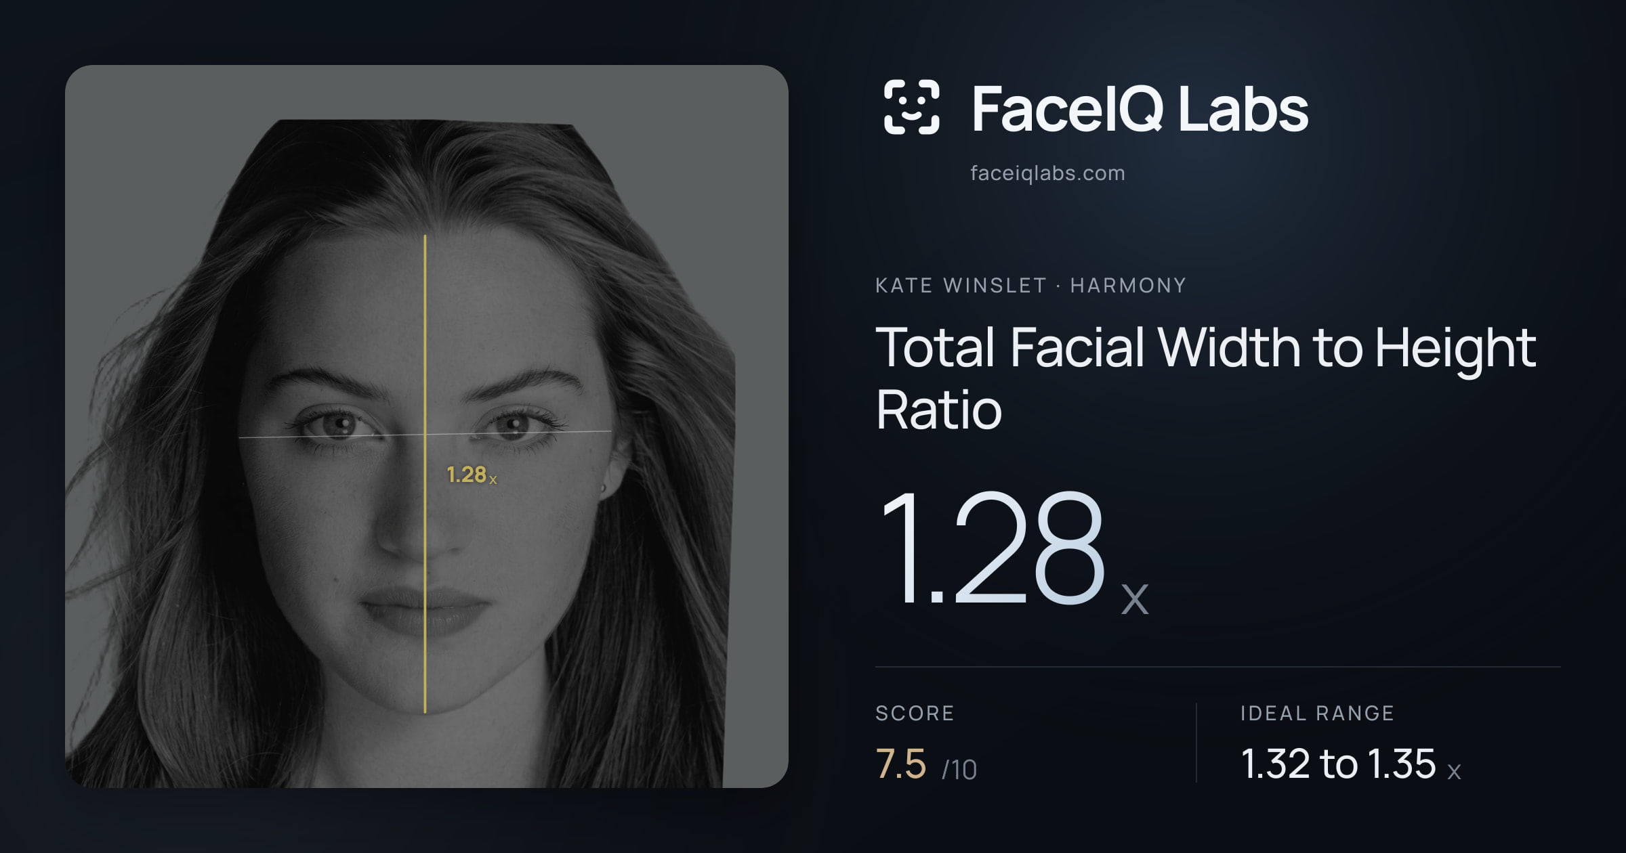Image resolution: width=1626 pixels, height=853 pixels.
Task: Click the 1.32 to 1.35 x range value
Action: [1351, 764]
